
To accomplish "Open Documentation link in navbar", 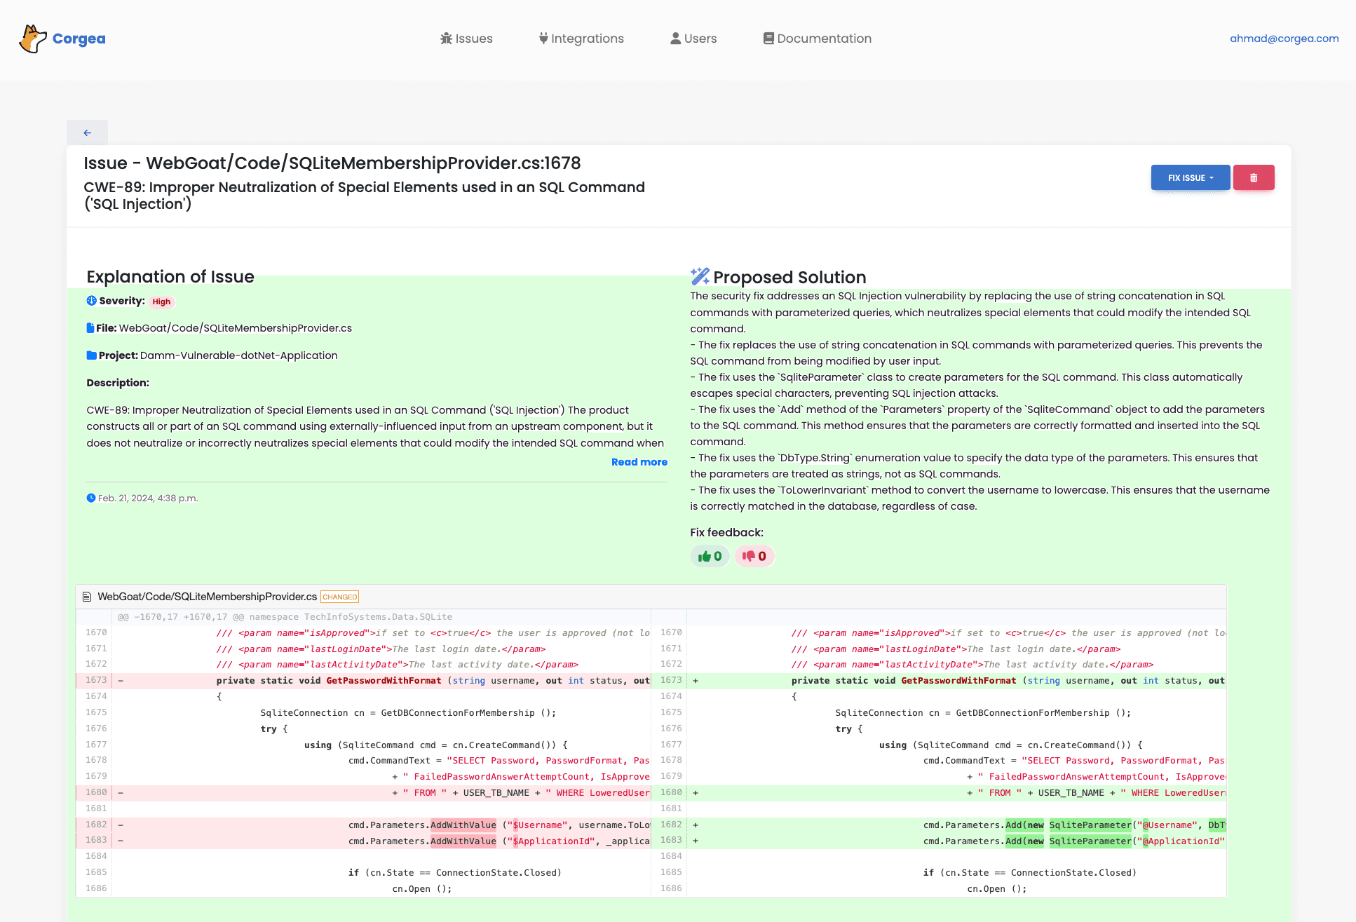I will (x=817, y=39).
